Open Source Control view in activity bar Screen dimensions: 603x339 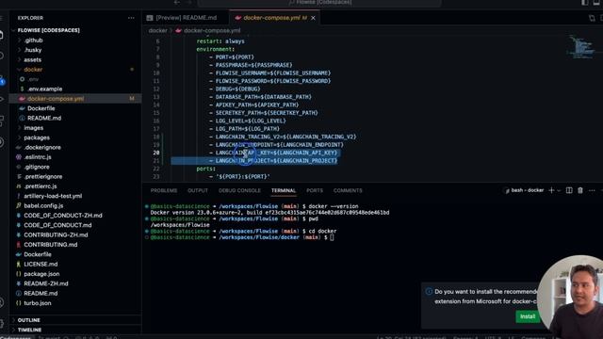point(2,80)
